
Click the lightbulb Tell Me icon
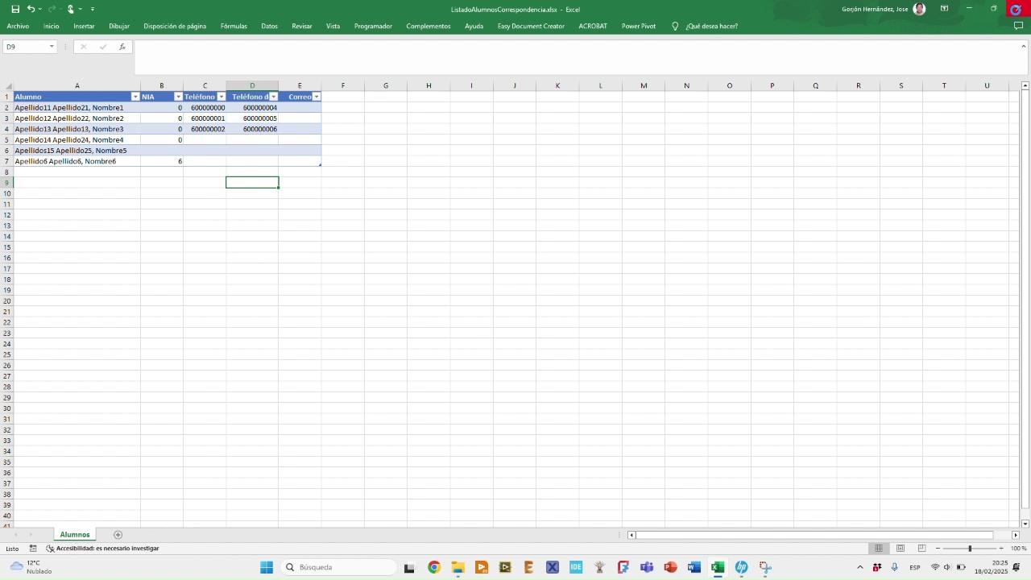pyautogui.click(x=675, y=26)
